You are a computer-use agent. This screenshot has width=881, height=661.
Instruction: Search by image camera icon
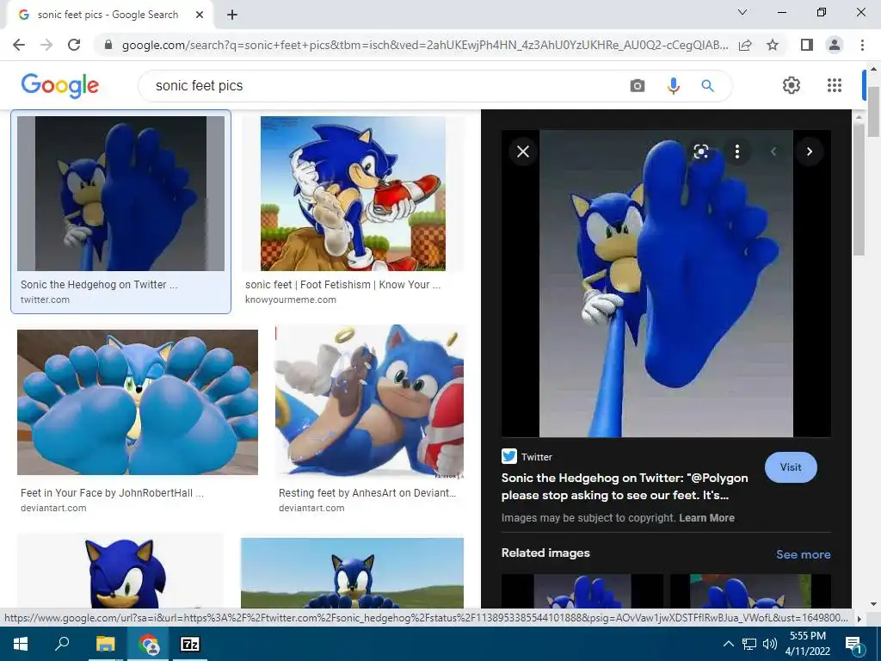pos(638,85)
